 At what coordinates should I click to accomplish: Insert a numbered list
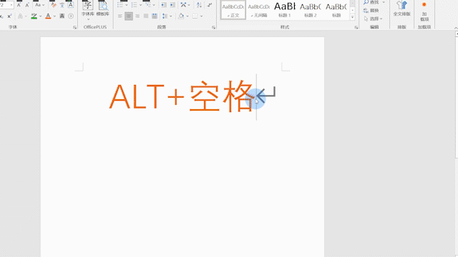coord(134,5)
